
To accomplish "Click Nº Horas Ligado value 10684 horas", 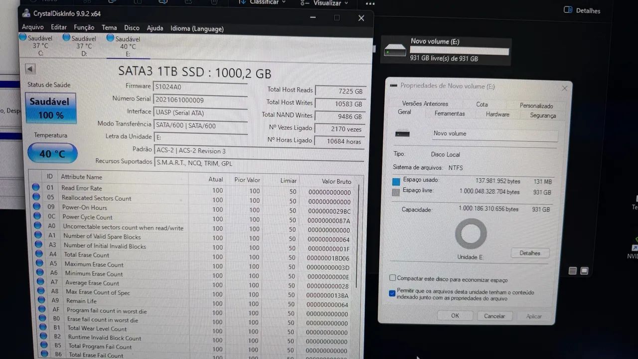I will click(x=340, y=141).
